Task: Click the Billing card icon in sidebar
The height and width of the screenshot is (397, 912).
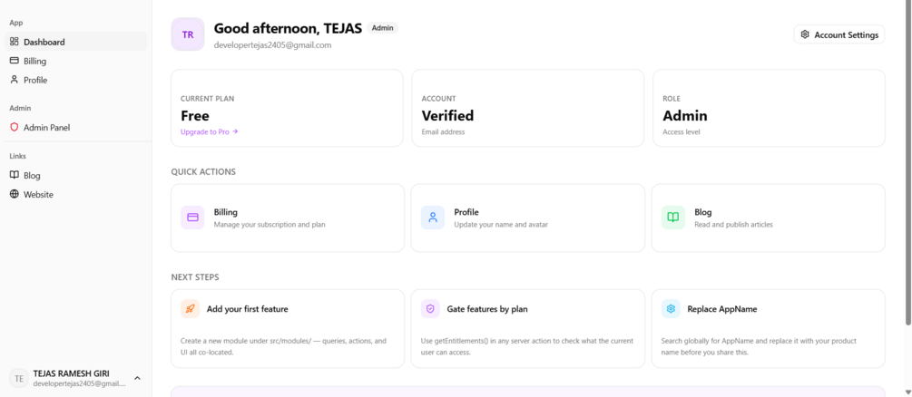Action: point(15,61)
